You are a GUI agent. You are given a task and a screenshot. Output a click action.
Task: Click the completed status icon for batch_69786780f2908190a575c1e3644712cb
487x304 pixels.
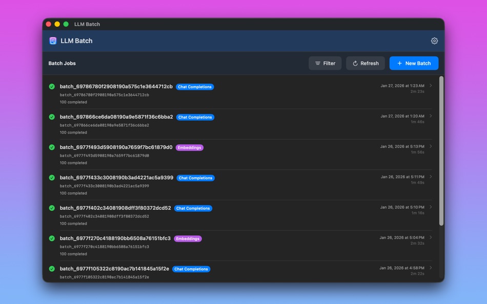click(x=52, y=86)
